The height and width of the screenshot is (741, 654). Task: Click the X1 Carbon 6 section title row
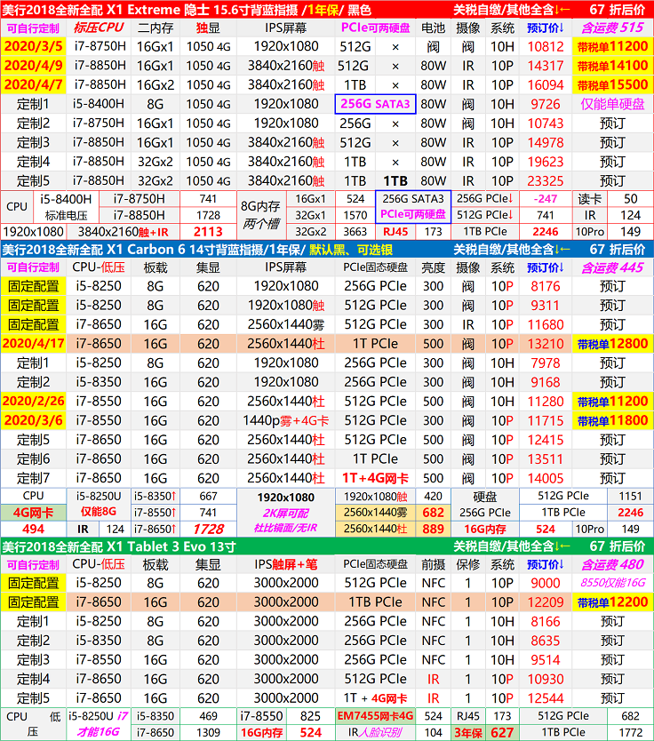[222, 250]
